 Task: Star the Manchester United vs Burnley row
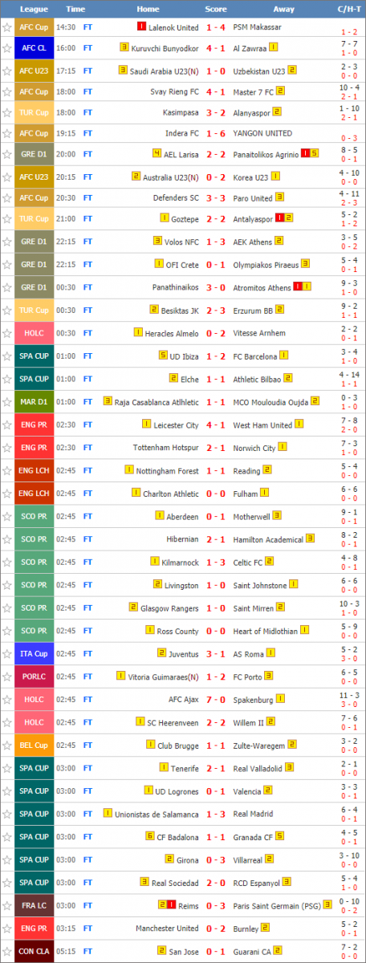click(x=7, y=928)
